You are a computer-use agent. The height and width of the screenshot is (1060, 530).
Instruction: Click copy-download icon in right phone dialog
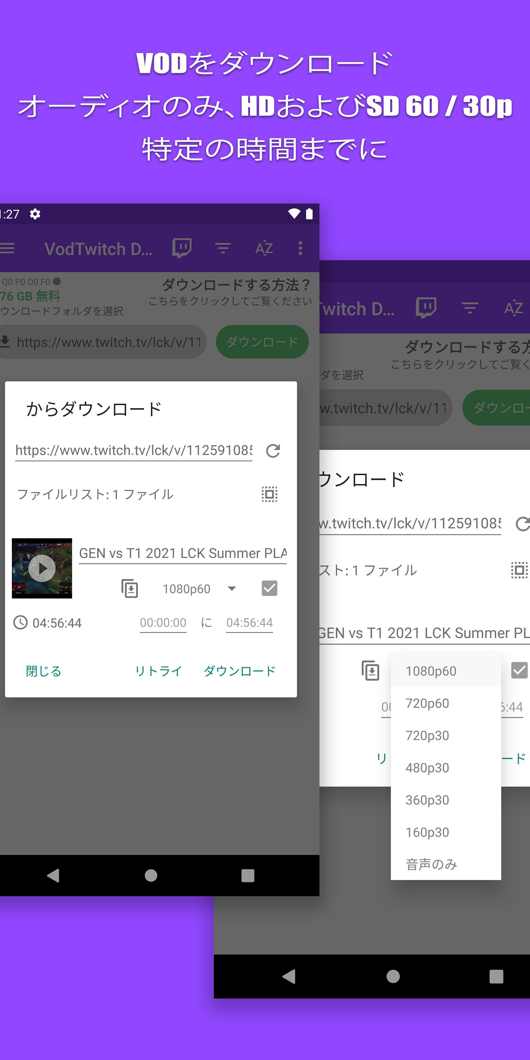coord(370,671)
